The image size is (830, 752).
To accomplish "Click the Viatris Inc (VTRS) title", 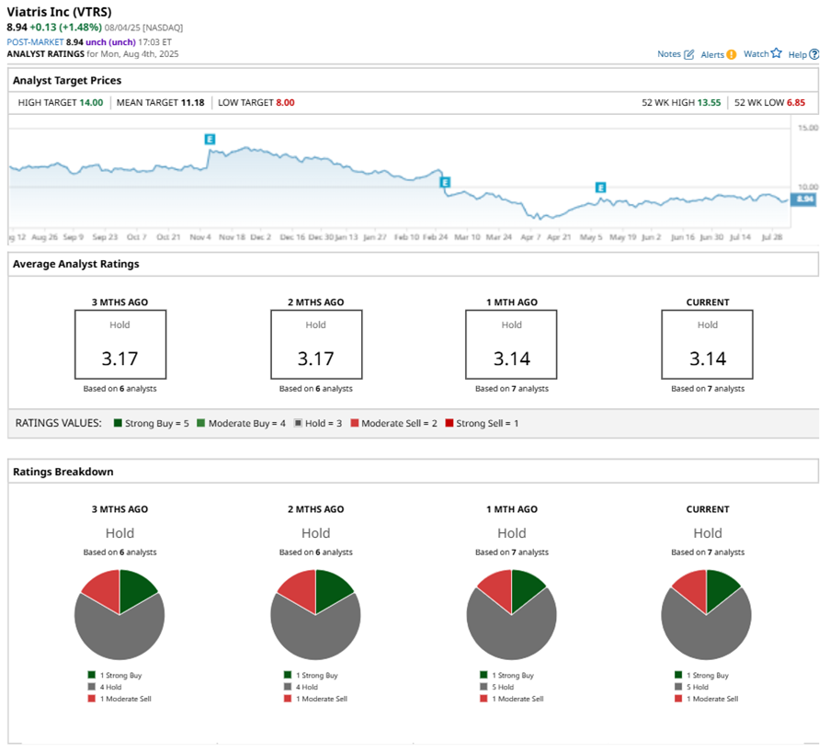I will [59, 12].
